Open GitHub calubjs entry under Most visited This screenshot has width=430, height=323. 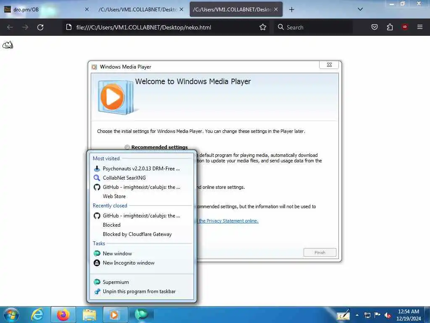point(142,187)
